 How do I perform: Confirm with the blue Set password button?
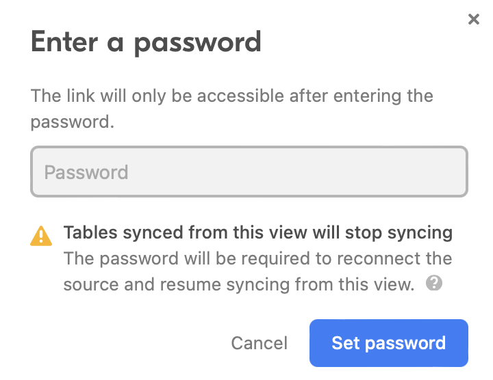click(389, 343)
